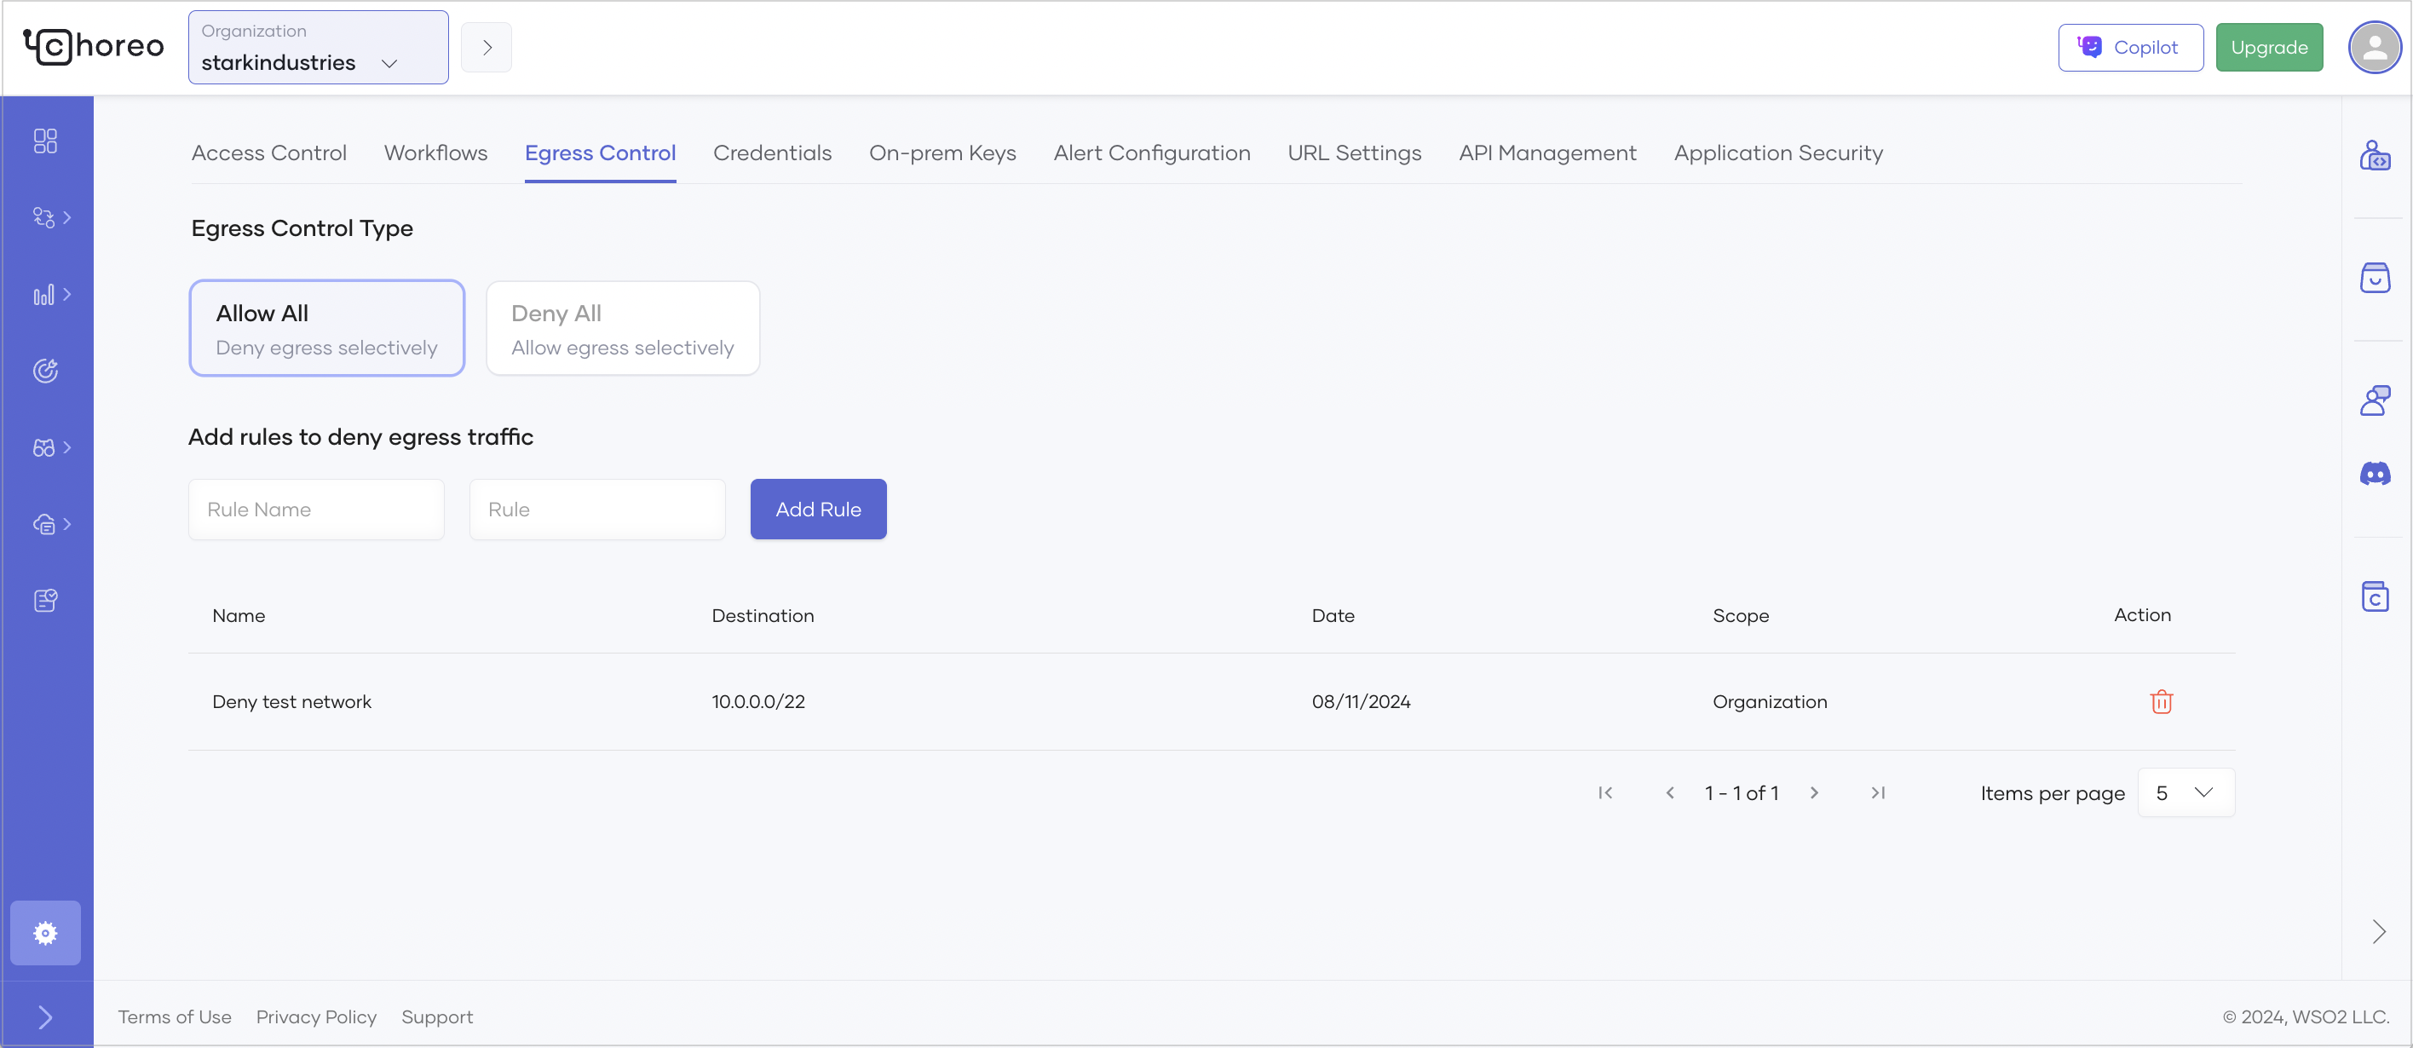Click the Upgrade button
This screenshot has width=2413, height=1048.
[2268, 47]
